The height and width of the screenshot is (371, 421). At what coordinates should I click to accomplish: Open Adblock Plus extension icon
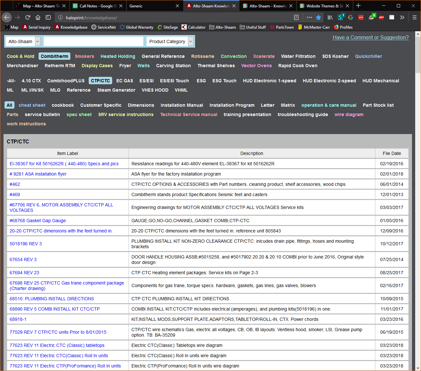click(x=381, y=17)
